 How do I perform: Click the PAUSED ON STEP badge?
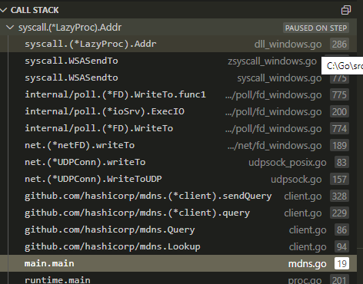pos(316,28)
